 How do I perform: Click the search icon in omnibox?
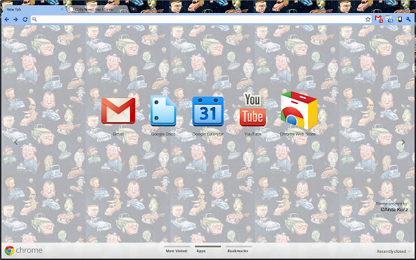pos(34,19)
